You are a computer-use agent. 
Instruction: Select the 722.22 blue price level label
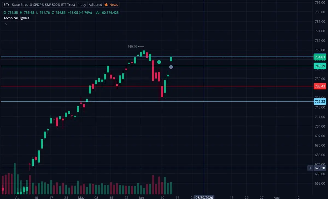coord(320,101)
